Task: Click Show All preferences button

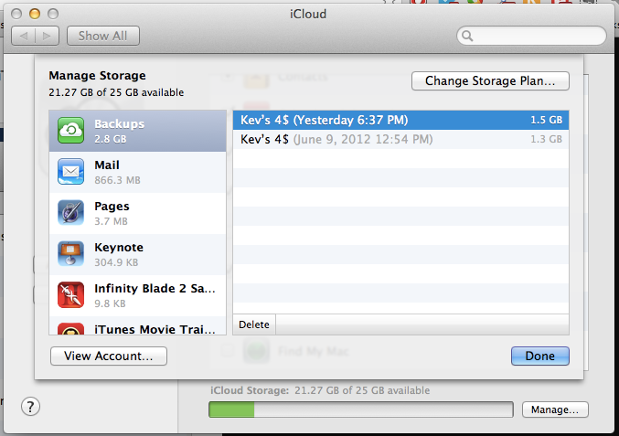Action: point(103,36)
